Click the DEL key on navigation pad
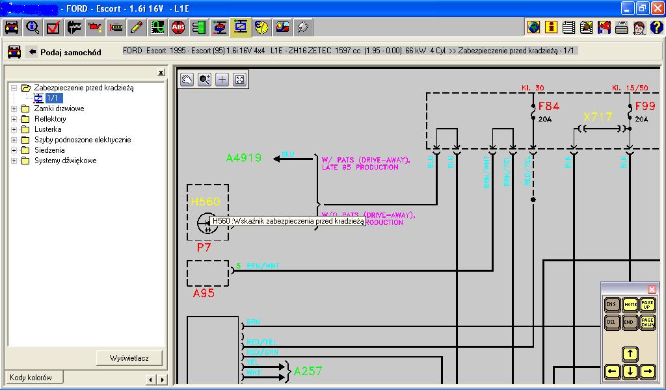This screenshot has height=390, width=666. tap(611, 322)
